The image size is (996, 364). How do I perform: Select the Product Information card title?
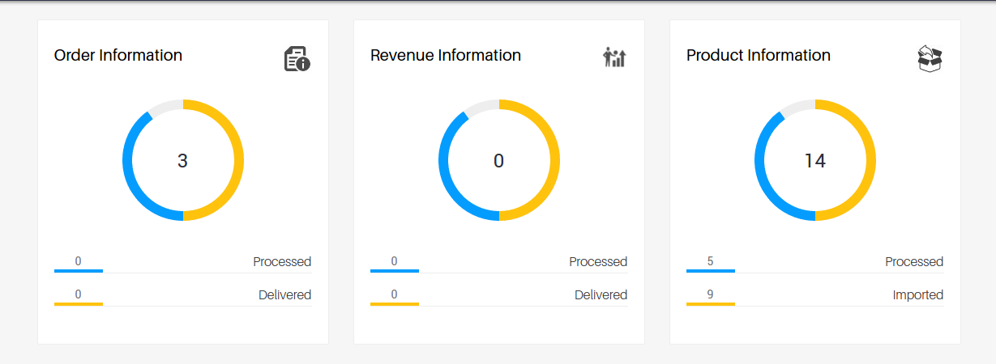(759, 55)
